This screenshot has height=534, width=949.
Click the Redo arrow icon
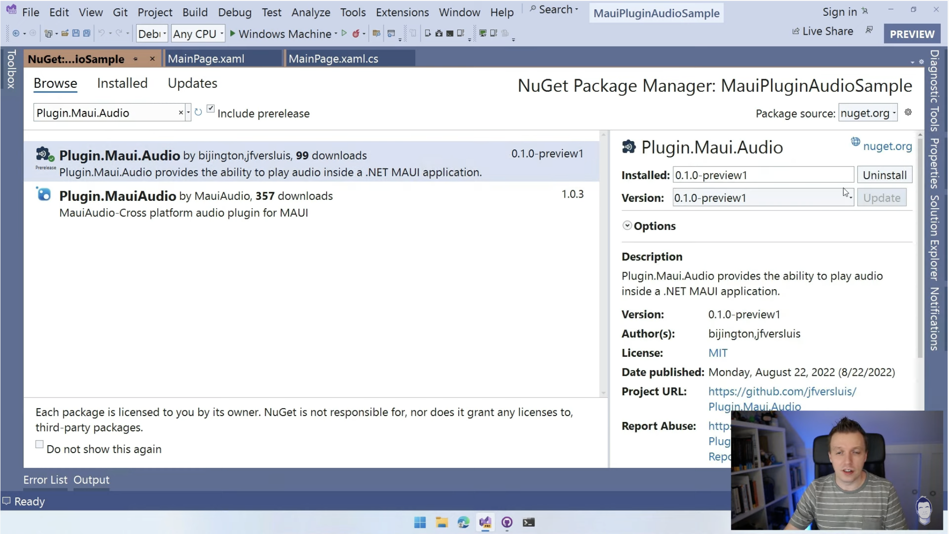(x=119, y=33)
